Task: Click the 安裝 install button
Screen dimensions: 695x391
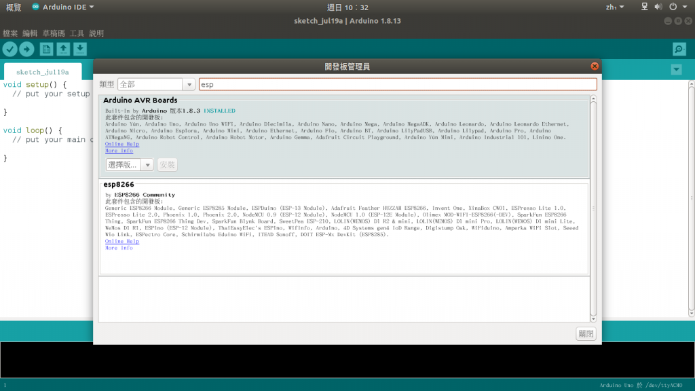Action: click(x=167, y=165)
